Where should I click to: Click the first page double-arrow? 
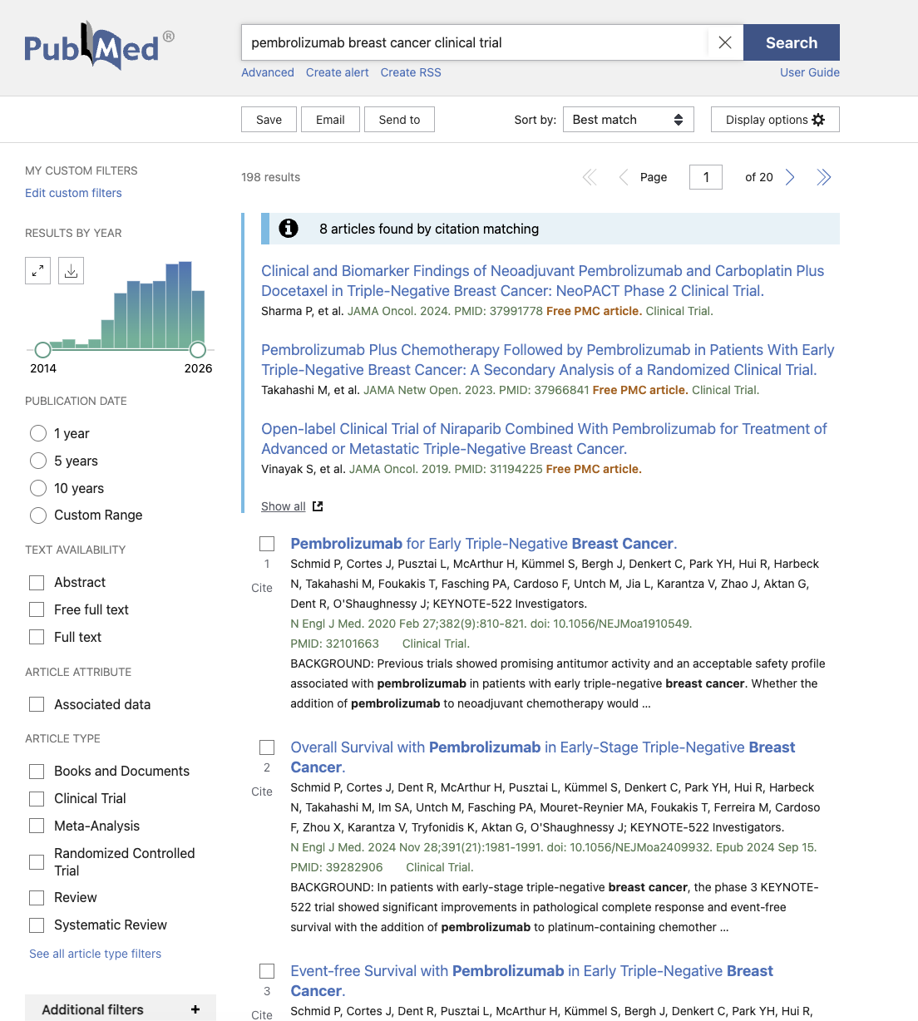click(590, 177)
